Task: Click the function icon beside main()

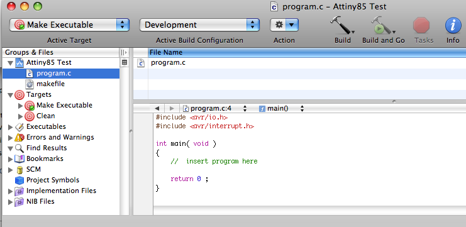Action: pos(262,109)
